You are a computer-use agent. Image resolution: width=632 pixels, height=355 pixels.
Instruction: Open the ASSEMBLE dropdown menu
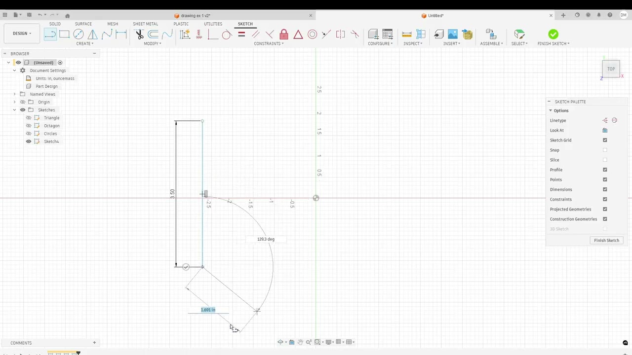(492, 43)
